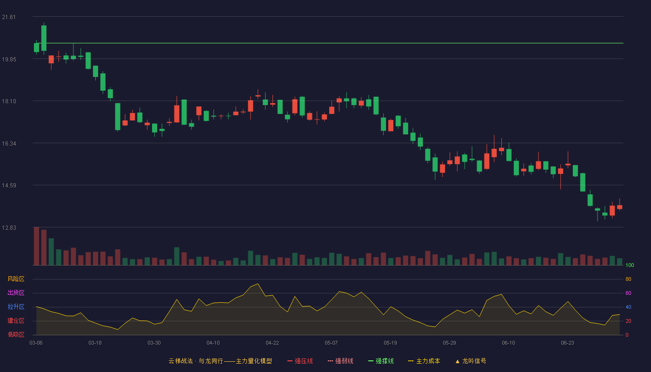Click the 05-29 date axis label
Image resolution: width=651 pixels, height=372 pixels.
(x=449, y=343)
